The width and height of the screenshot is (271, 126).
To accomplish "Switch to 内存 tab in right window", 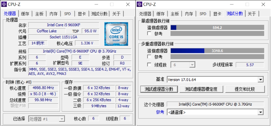I will pyautogui.click(x=189, y=14).
